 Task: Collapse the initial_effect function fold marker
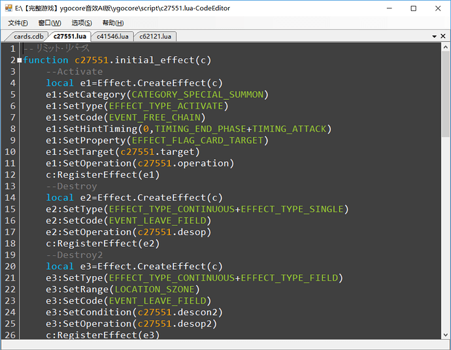pos(19,60)
